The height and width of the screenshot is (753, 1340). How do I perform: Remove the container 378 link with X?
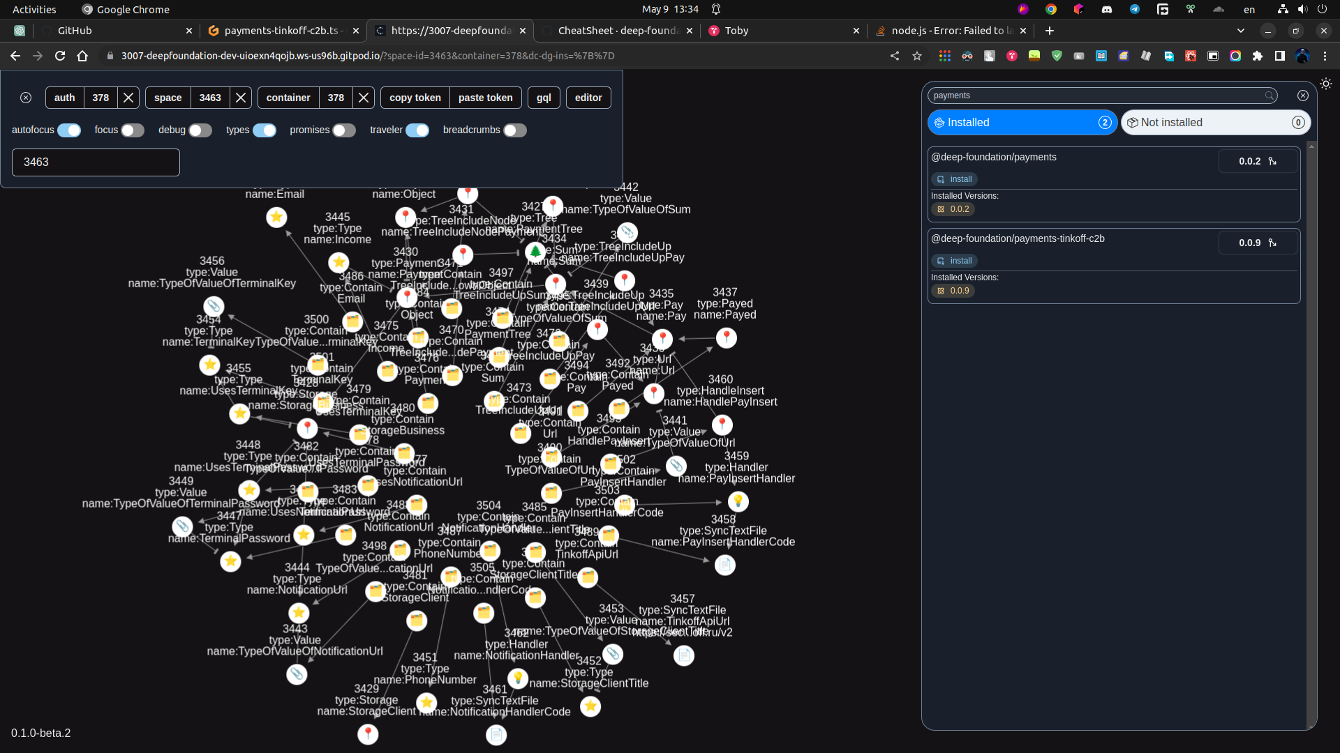(x=364, y=98)
